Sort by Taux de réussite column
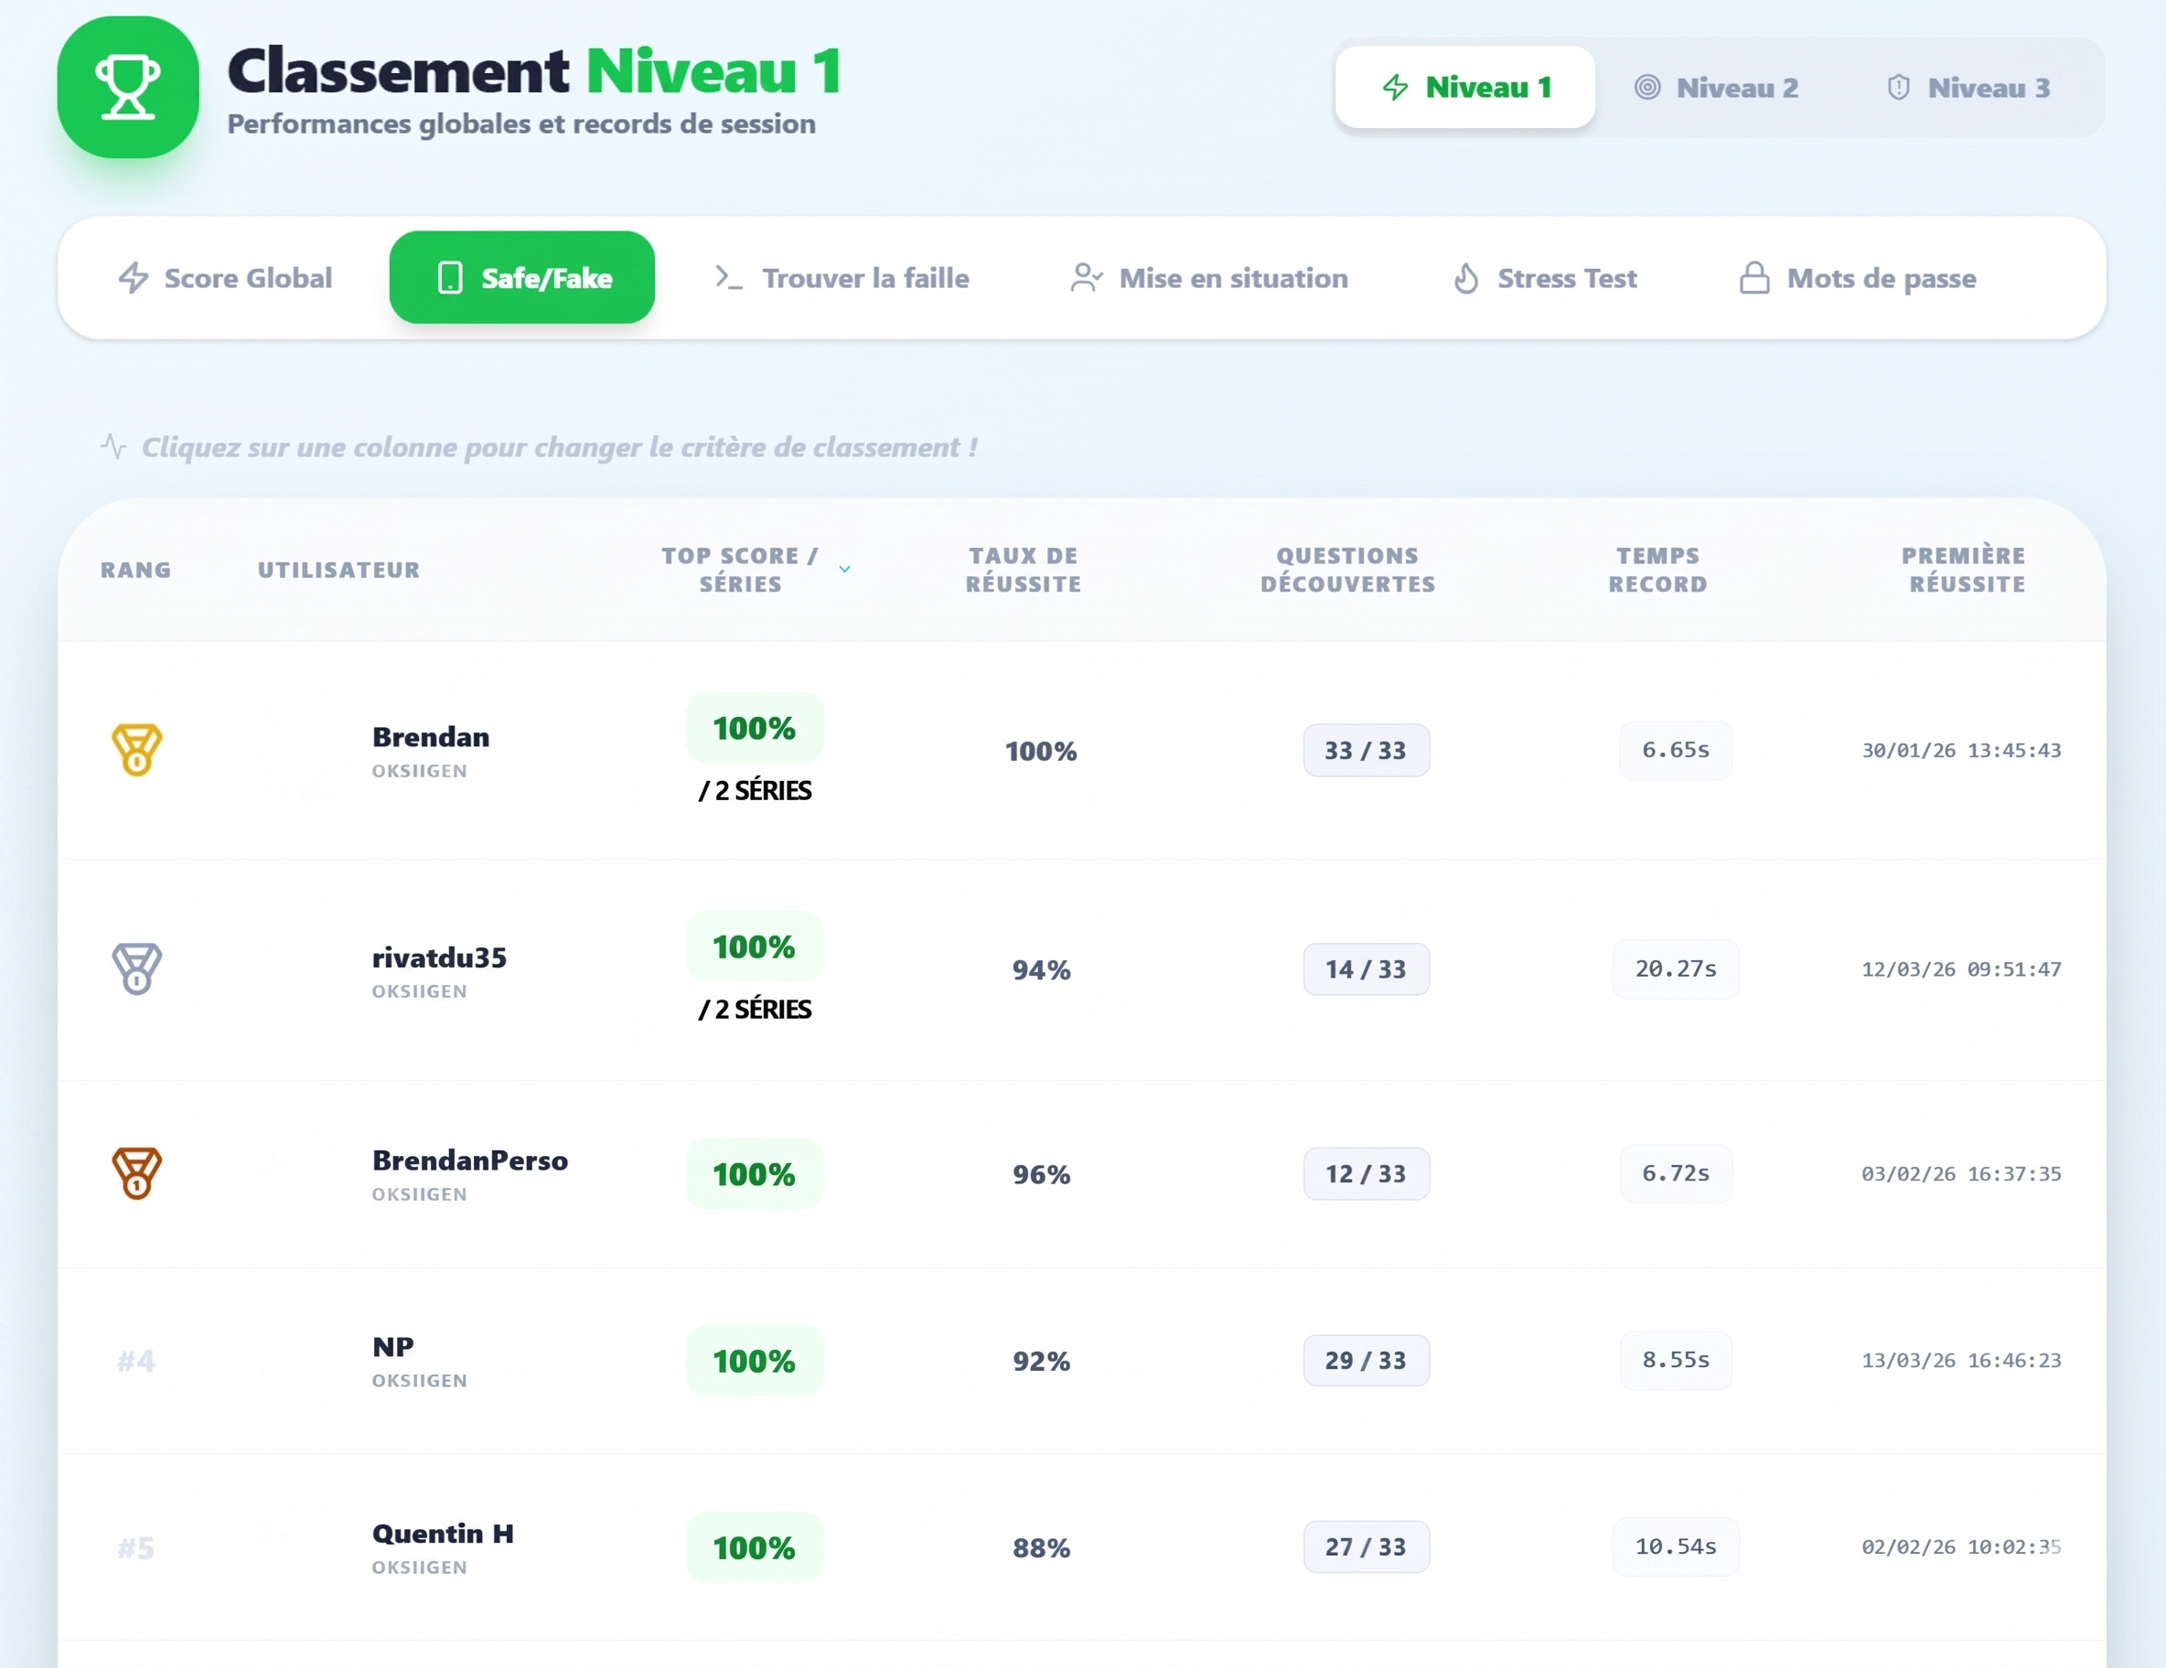The width and height of the screenshot is (2166, 1668). click(1023, 569)
